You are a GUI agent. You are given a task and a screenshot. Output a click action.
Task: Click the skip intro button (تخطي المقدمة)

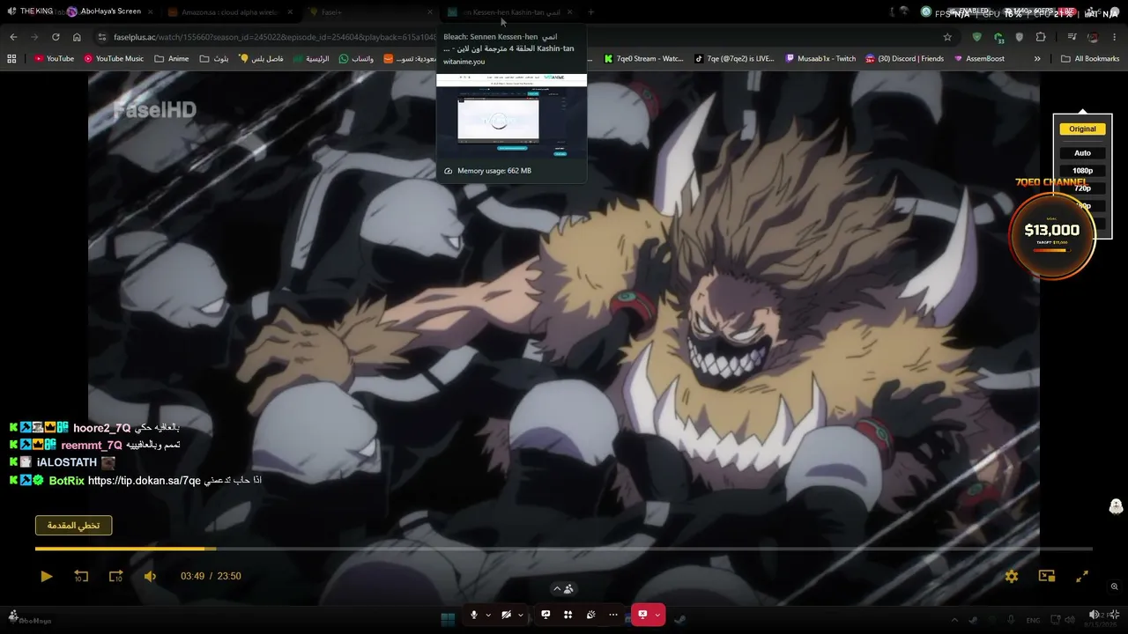click(73, 525)
